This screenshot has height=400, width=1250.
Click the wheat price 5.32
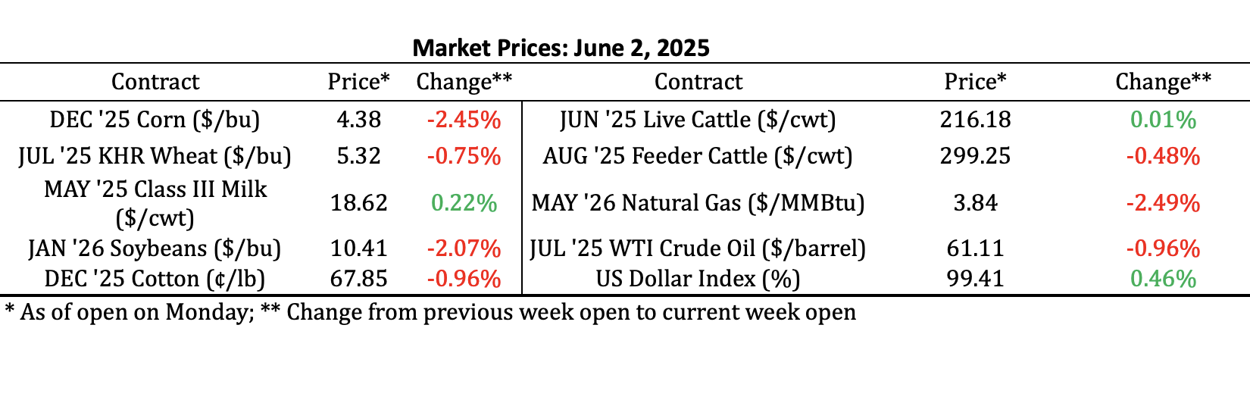click(358, 156)
